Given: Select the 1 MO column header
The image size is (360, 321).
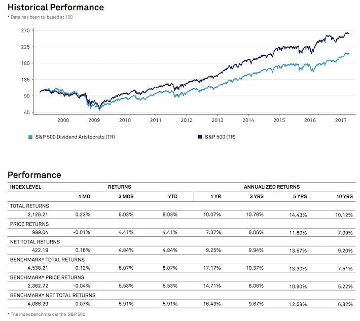Looking at the screenshot, I should 83,196.
